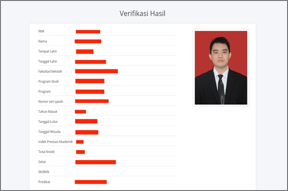Click the Verifikasi Hasil page heading

pos(142,13)
